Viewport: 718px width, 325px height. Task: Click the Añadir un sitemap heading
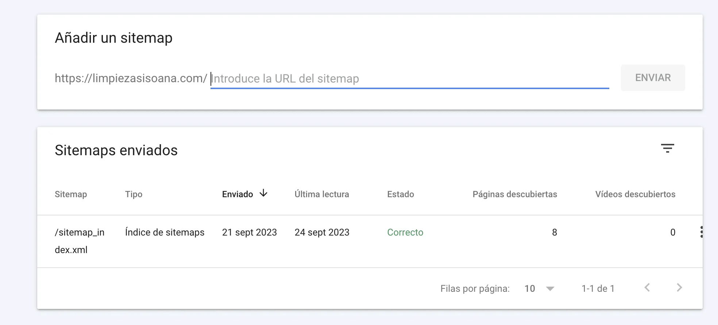pyautogui.click(x=113, y=38)
